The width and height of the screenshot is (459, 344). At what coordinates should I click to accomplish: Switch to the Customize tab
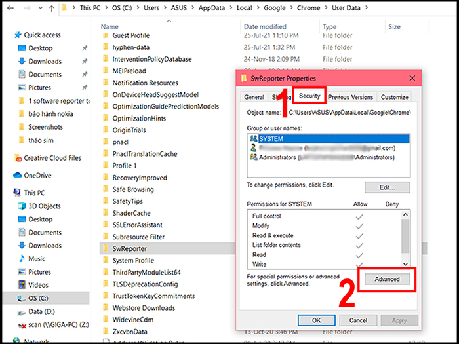[395, 96]
